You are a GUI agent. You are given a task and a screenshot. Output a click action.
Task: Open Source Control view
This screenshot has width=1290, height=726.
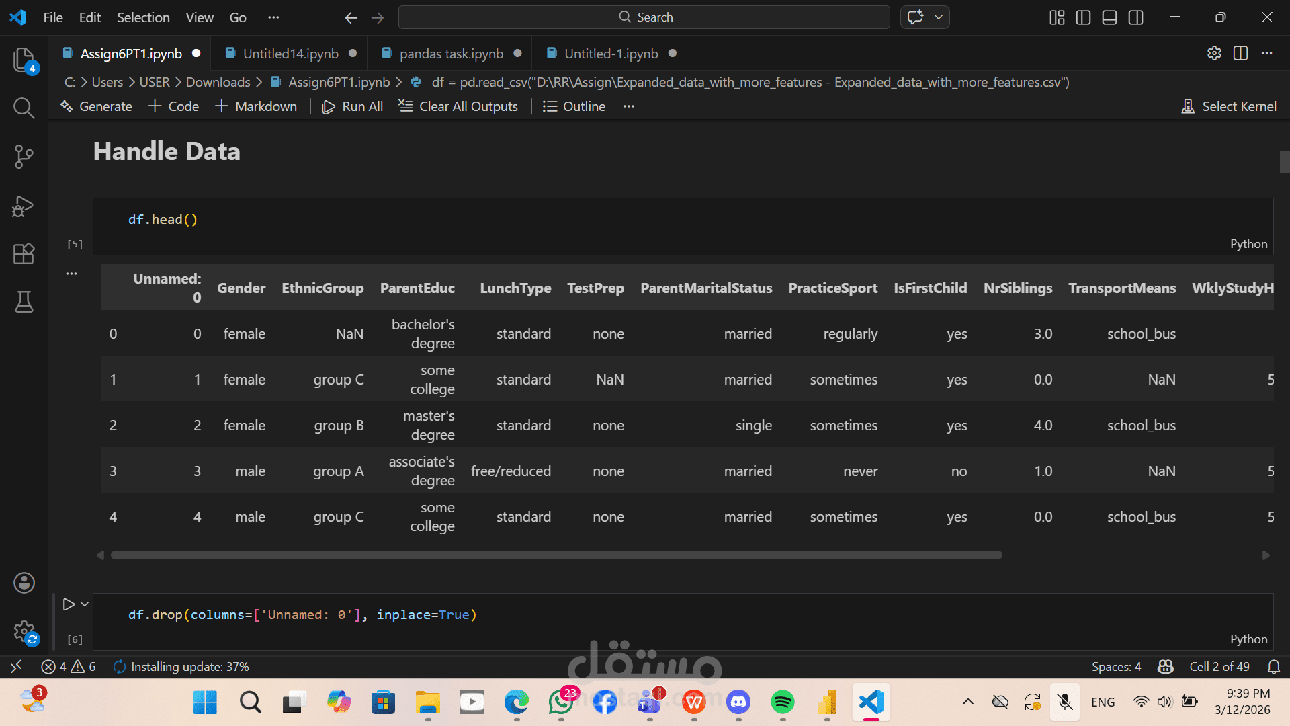click(x=24, y=157)
